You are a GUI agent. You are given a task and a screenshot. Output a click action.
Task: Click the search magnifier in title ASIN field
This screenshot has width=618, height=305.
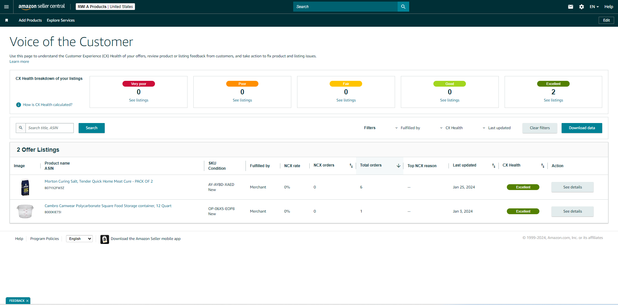21,128
